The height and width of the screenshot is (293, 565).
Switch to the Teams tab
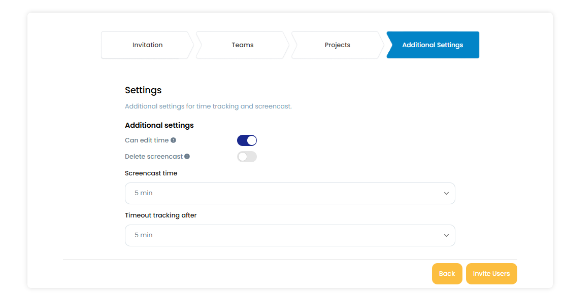(242, 45)
